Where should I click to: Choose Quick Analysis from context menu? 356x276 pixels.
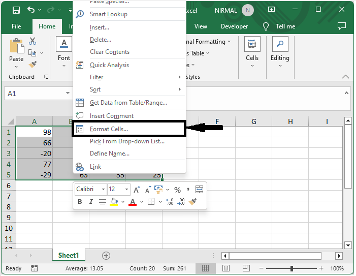[129, 65]
